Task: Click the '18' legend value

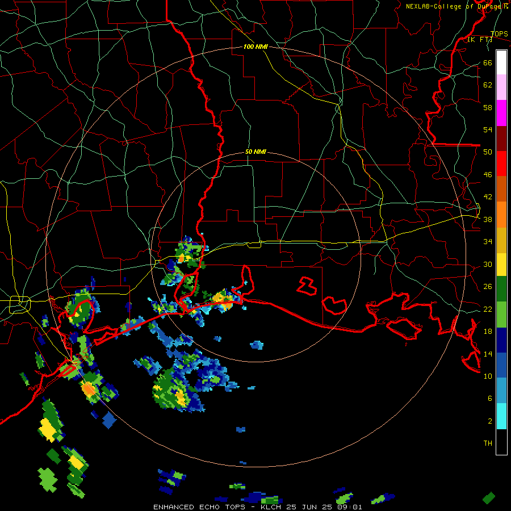Action: [488, 332]
